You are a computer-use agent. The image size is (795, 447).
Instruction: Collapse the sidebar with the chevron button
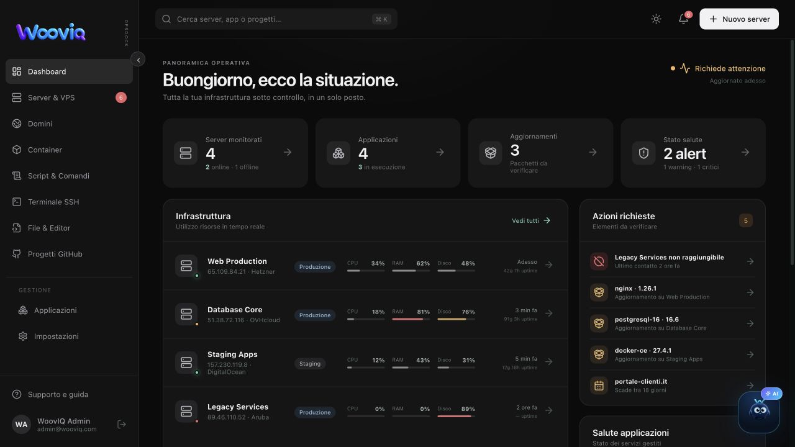pyautogui.click(x=138, y=60)
